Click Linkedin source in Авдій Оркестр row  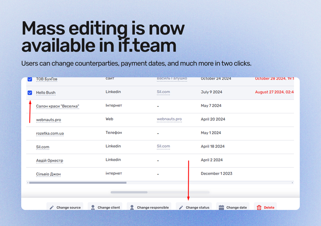(x=113, y=160)
